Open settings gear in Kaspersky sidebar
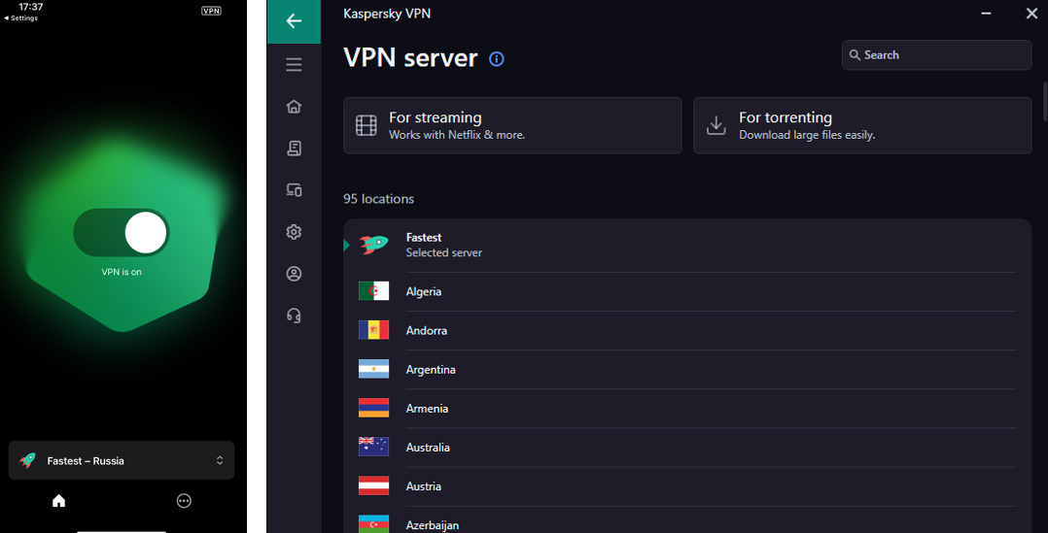This screenshot has height=533, width=1048. [x=294, y=232]
